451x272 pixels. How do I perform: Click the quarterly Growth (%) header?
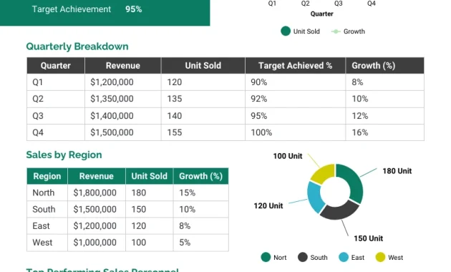pos(384,66)
